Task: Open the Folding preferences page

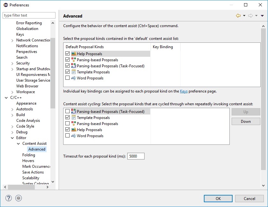Action: pyautogui.click(x=29, y=155)
